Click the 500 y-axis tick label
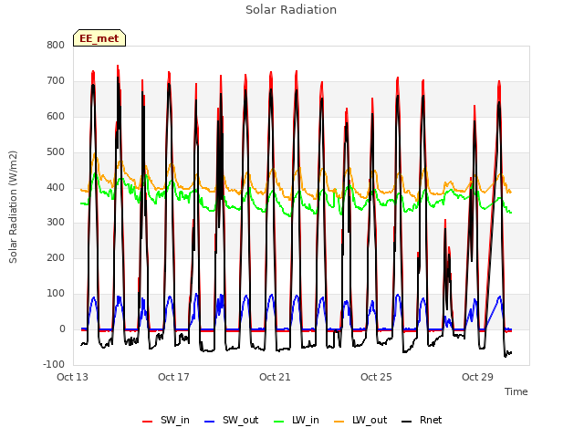 pyautogui.click(x=56, y=152)
